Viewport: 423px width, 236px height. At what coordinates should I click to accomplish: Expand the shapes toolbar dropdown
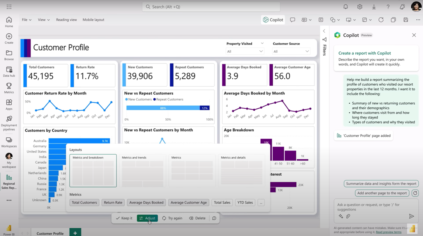tap(339, 20)
